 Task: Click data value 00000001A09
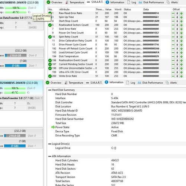coord(151,21)
